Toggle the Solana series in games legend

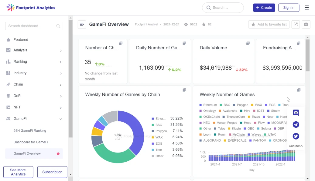(264, 129)
